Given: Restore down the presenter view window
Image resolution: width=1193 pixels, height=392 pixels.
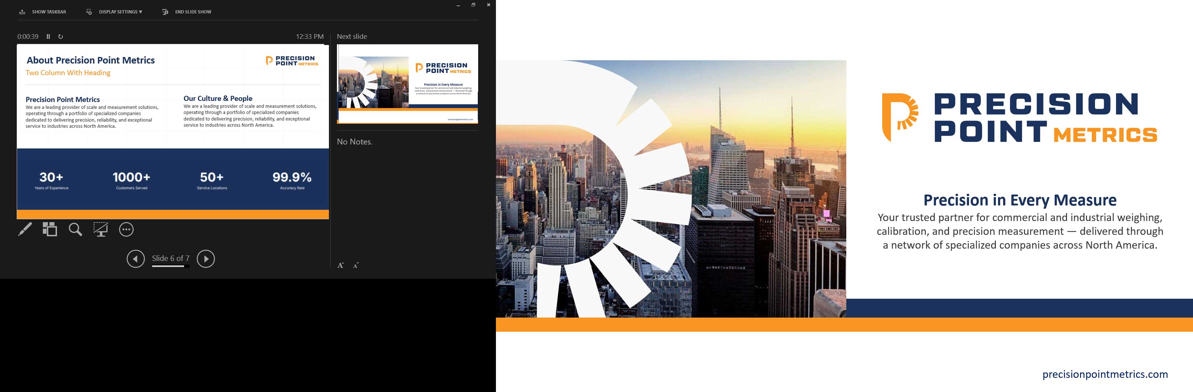Looking at the screenshot, I should (x=473, y=5).
